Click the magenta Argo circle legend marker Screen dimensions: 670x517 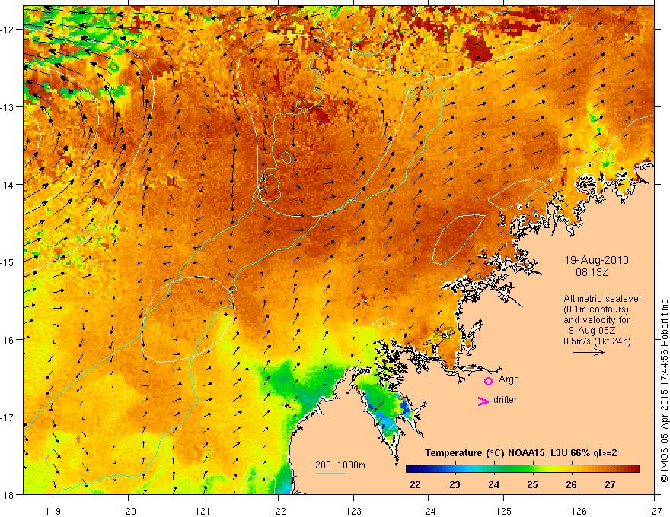click(x=488, y=381)
